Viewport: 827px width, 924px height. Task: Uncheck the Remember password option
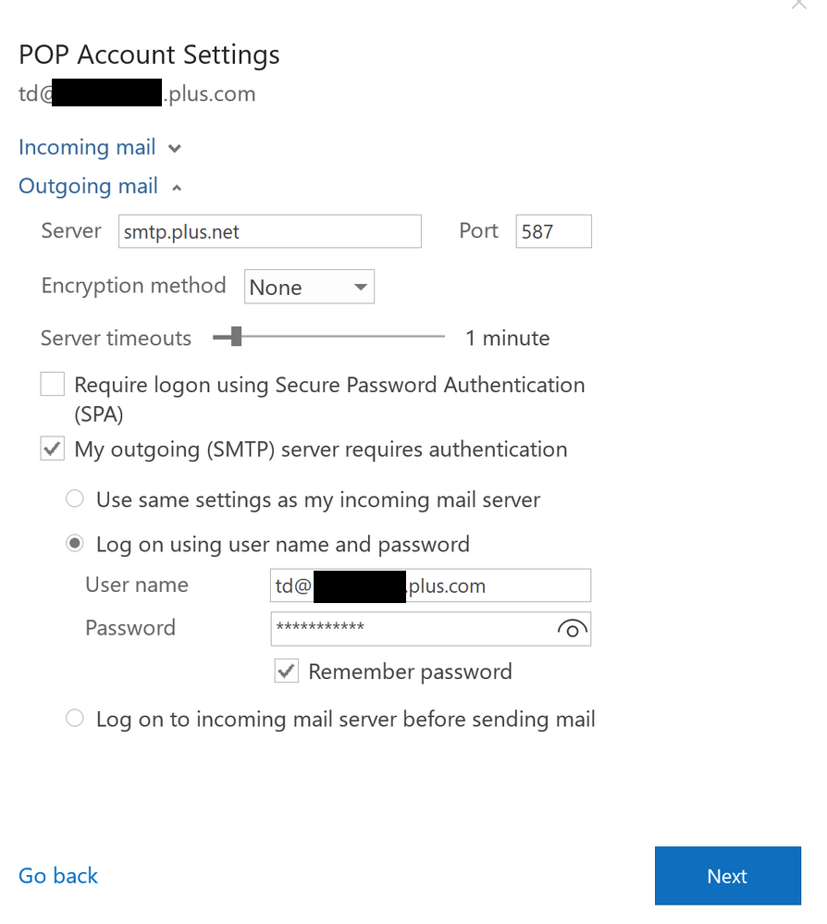286,671
